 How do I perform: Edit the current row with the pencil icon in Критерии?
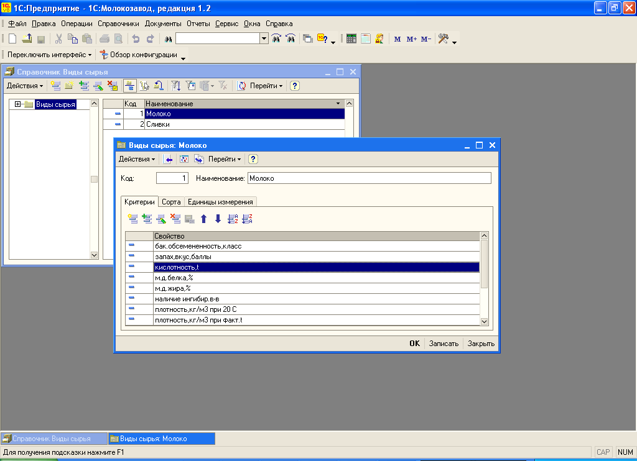tap(161, 219)
